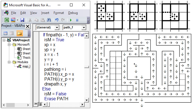This screenshot has width=192, height=109.
Task: Open the Debug menu
Action: click(x=73, y=13)
